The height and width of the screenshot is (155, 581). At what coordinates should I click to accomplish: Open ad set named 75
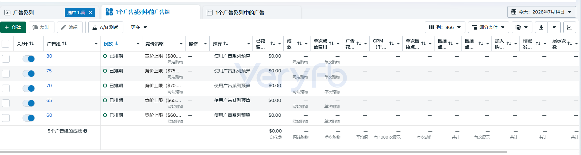[49, 71]
